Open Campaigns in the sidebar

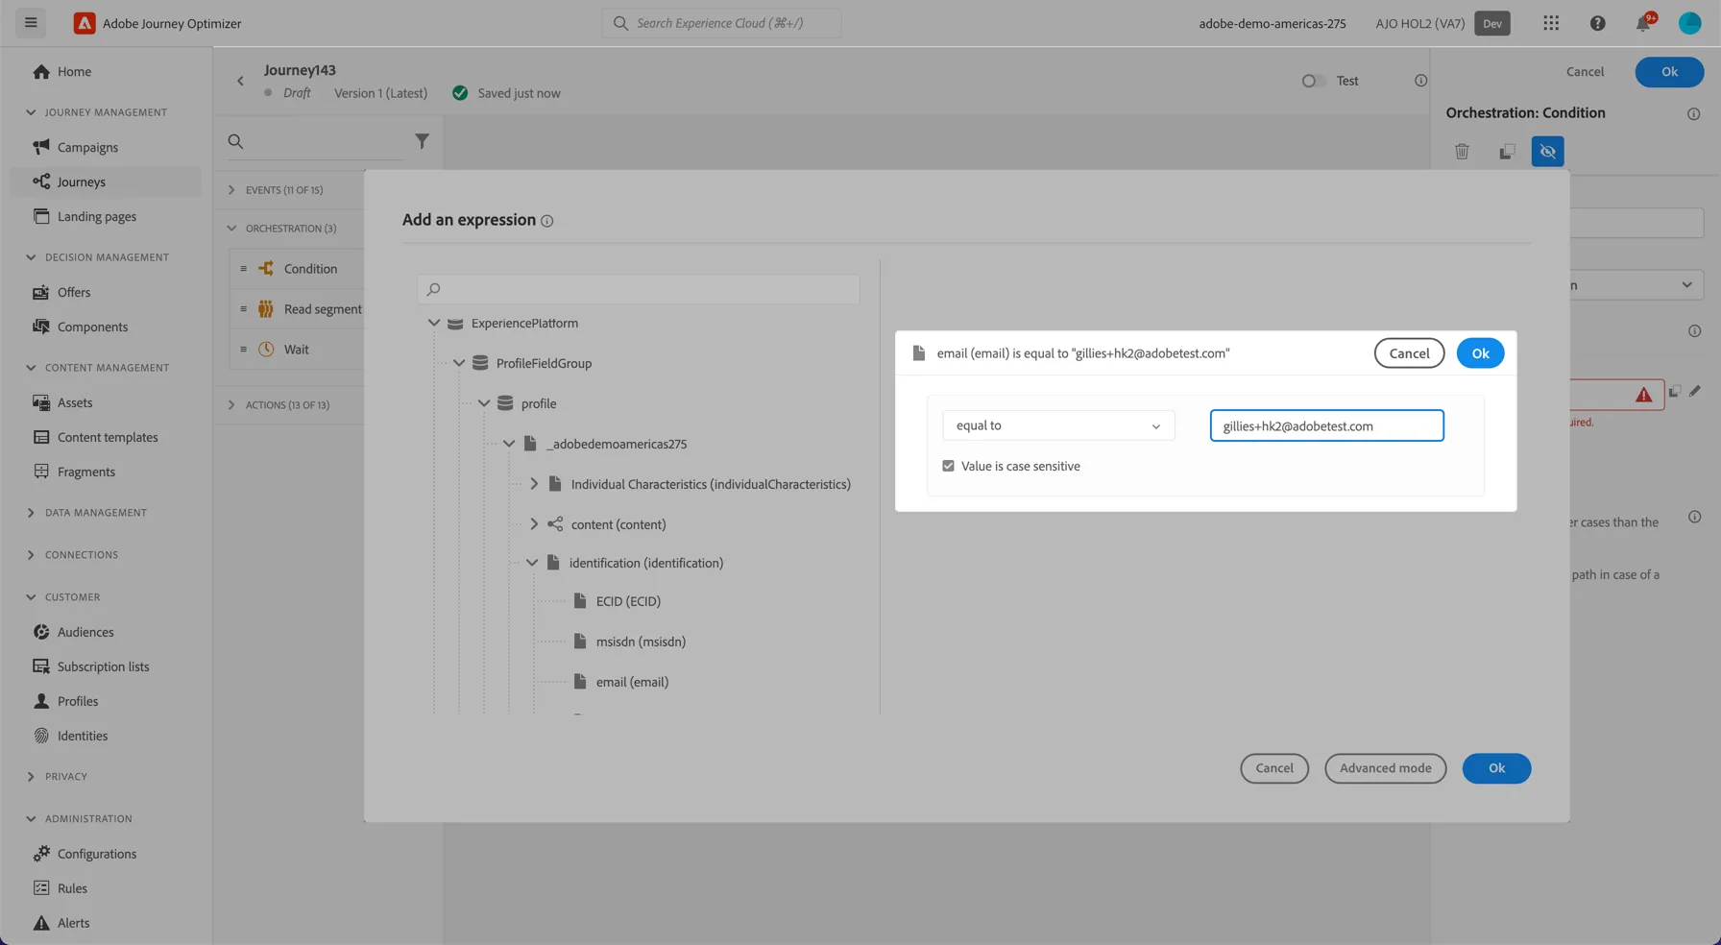click(87, 147)
